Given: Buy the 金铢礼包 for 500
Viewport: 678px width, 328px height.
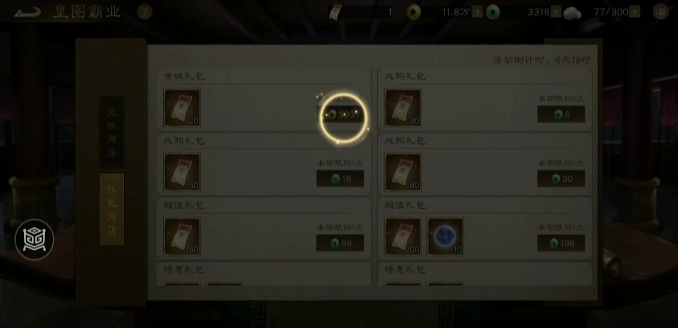Looking at the screenshot, I should tap(341, 114).
